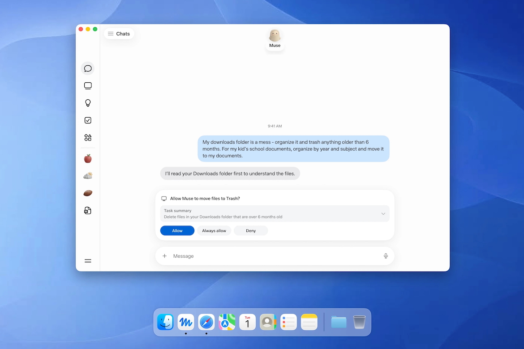Screen dimensions: 524x349
Task: Click the "Delete files in your Downloads folder" summary text
Action: [223, 217]
